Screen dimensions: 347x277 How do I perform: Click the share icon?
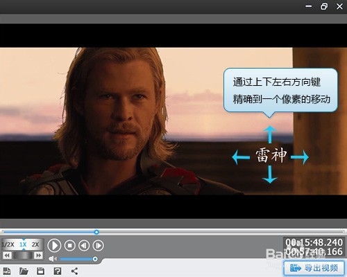click(74, 271)
